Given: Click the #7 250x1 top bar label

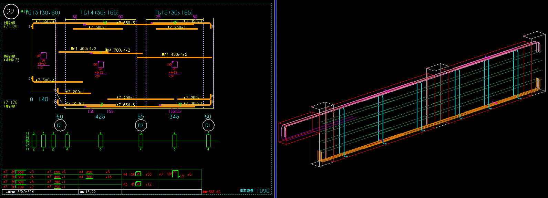Looking at the screenshot, I should click(176, 27).
